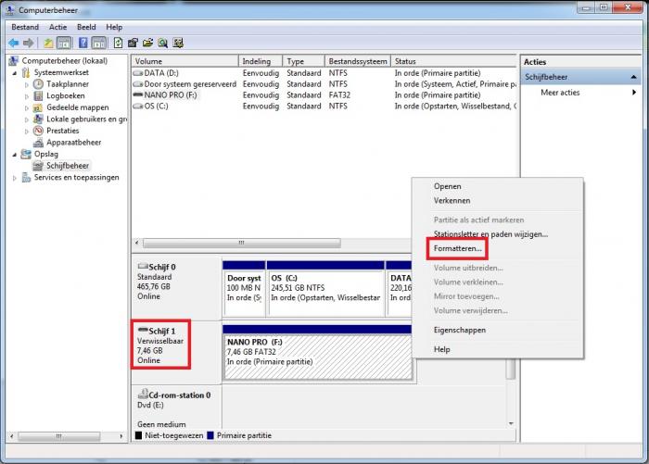Click the last toolbar settings icon
649x464 pixels.
coord(178,43)
